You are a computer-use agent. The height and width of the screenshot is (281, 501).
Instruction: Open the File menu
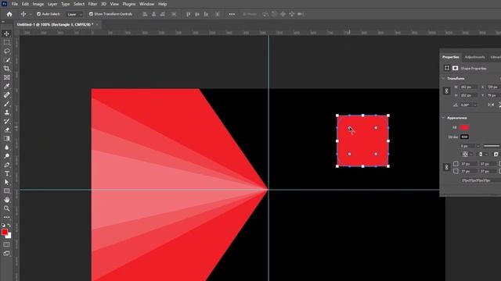(15, 4)
